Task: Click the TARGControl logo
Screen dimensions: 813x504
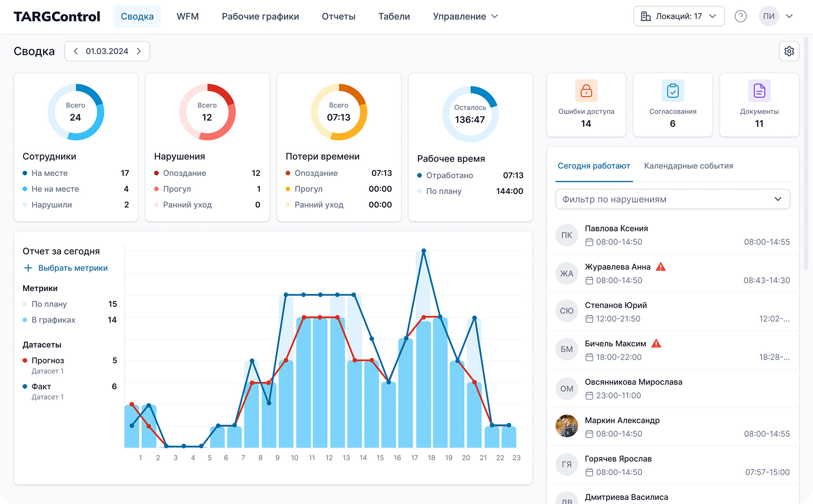Action: 57,16
